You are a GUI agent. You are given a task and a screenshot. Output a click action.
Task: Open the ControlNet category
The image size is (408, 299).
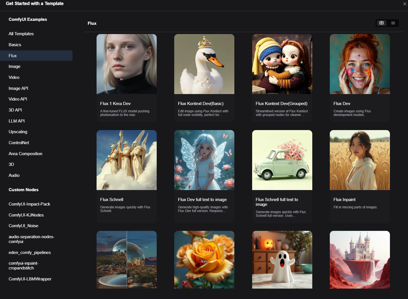point(36,143)
